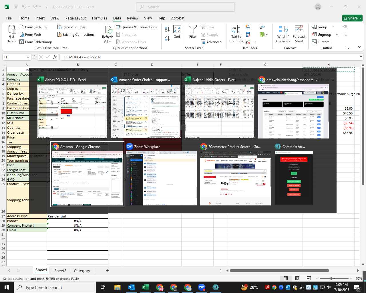Import data From Text/CSV
This screenshot has height=293, width=366.
(33, 27)
